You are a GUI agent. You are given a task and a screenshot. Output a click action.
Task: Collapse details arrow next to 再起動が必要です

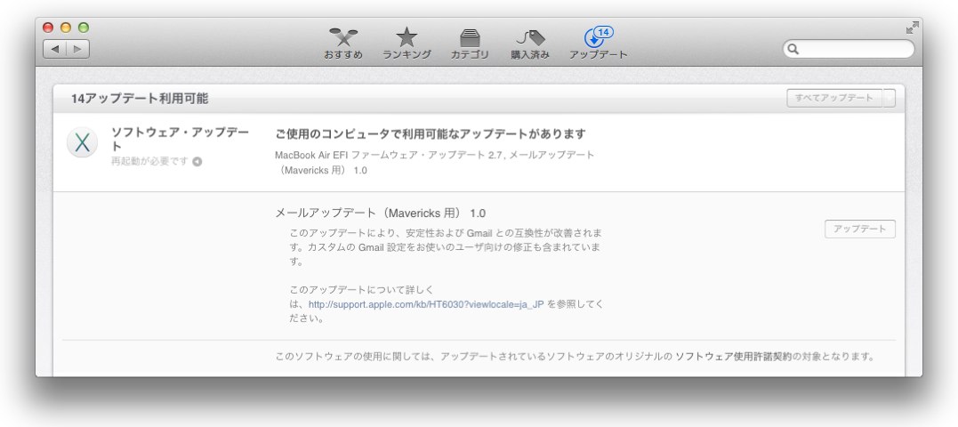pyautogui.click(x=197, y=162)
